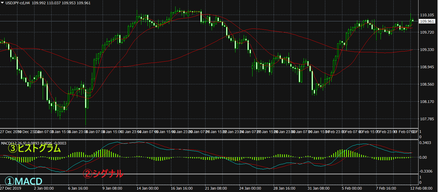Click the triangle arrow beside USDJPY-cd,H4
The height and width of the screenshot is (192, 438).
(x=2, y=3)
